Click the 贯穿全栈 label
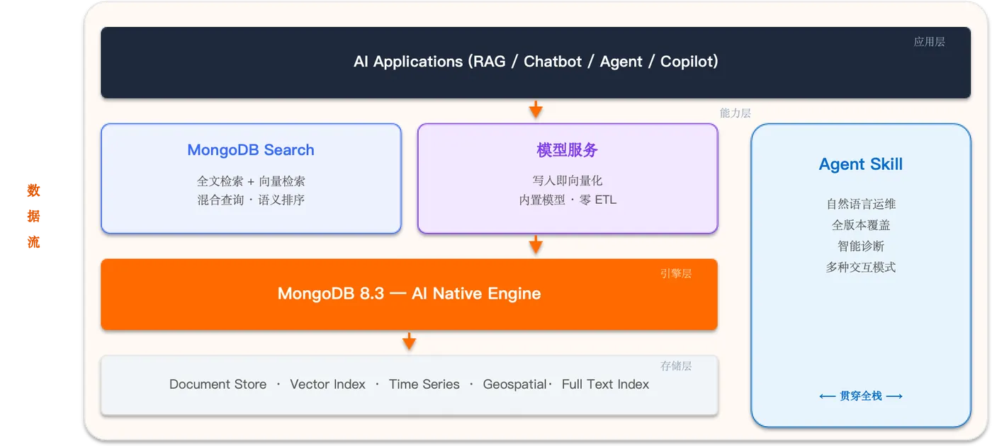The width and height of the screenshot is (992, 446). [x=861, y=396]
